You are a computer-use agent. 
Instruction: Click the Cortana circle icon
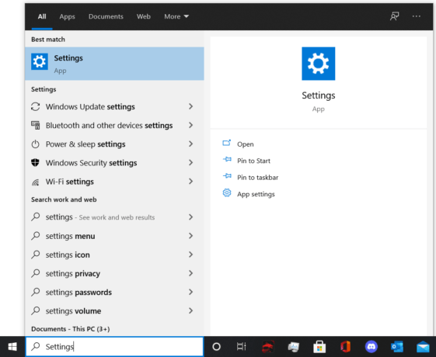click(216, 346)
